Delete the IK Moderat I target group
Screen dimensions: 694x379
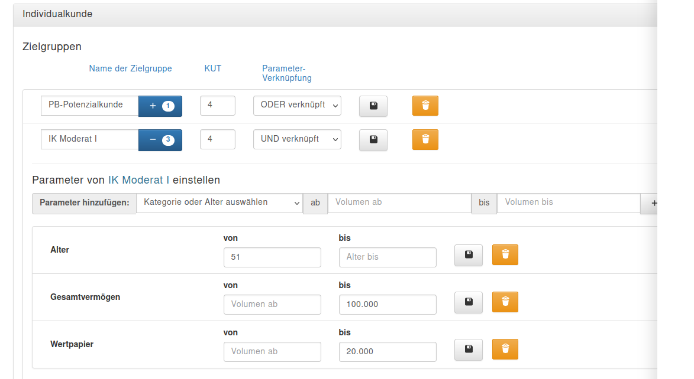pos(425,140)
